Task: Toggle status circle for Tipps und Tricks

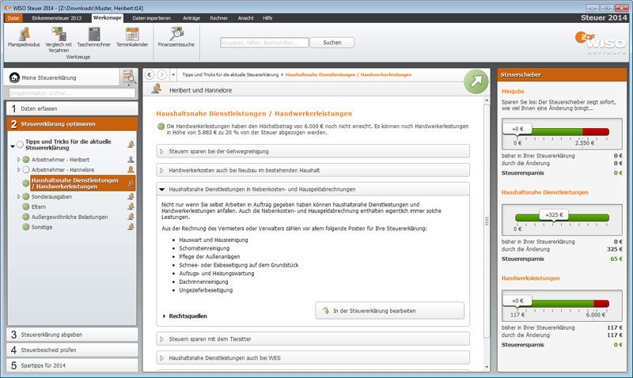Action: pos(20,145)
